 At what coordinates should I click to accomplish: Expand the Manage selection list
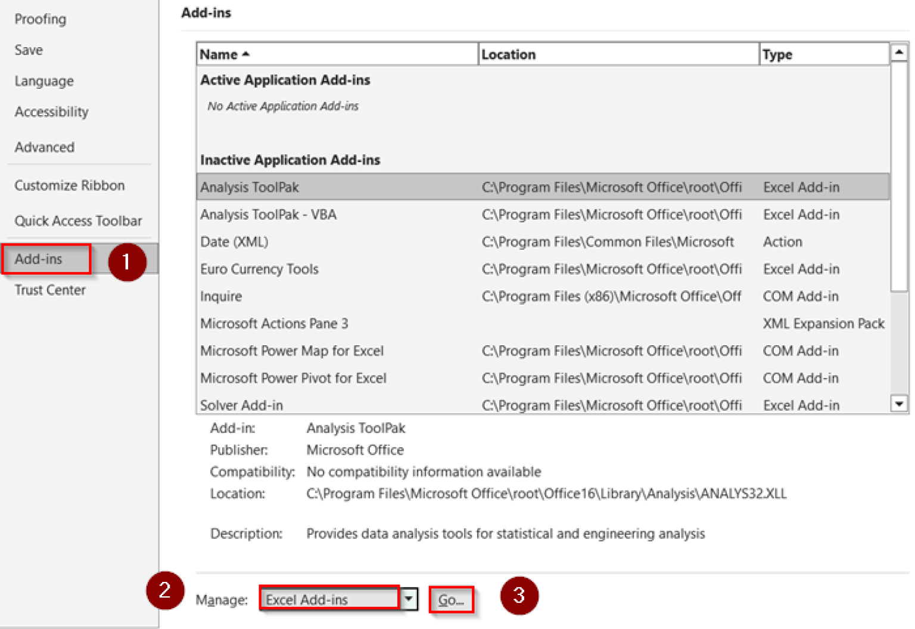tap(409, 599)
